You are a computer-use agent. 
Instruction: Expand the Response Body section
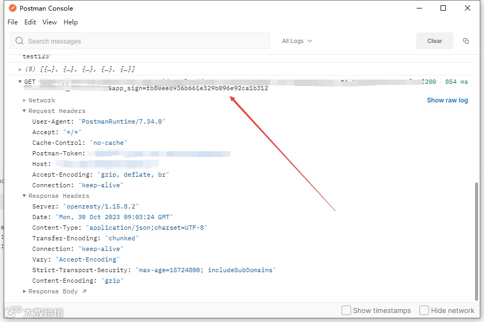coord(24,291)
